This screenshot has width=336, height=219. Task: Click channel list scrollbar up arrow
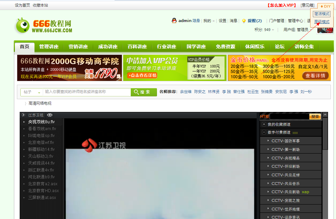click(x=325, y=115)
